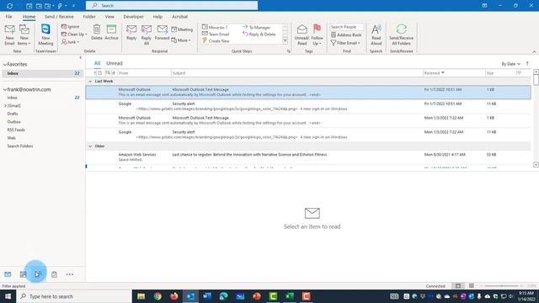
Task: Reverse sort order arrow
Action: [x=527, y=64]
